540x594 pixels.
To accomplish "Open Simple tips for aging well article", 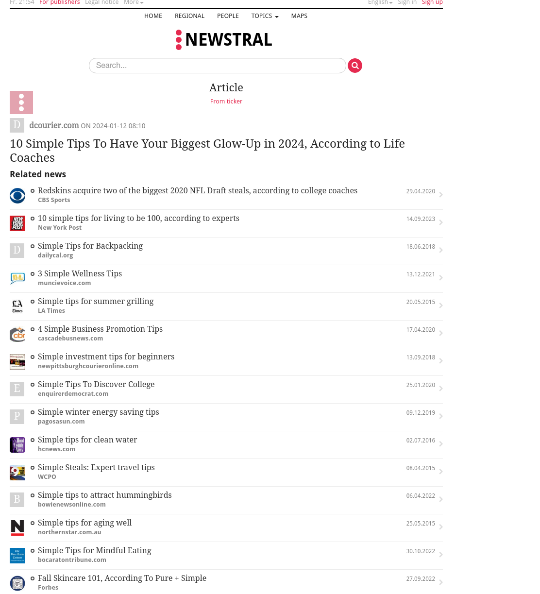I will [84, 523].
